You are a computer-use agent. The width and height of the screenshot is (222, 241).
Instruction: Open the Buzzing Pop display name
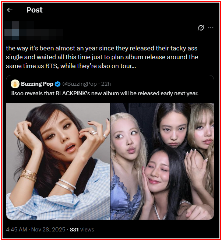click(x=37, y=84)
